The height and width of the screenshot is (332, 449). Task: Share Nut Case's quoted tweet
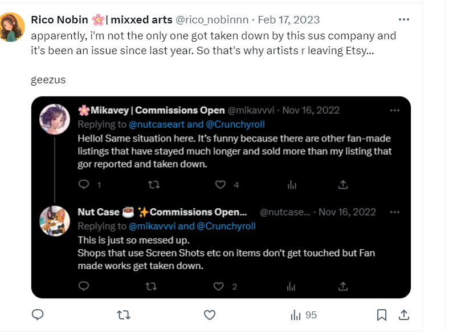(343, 286)
